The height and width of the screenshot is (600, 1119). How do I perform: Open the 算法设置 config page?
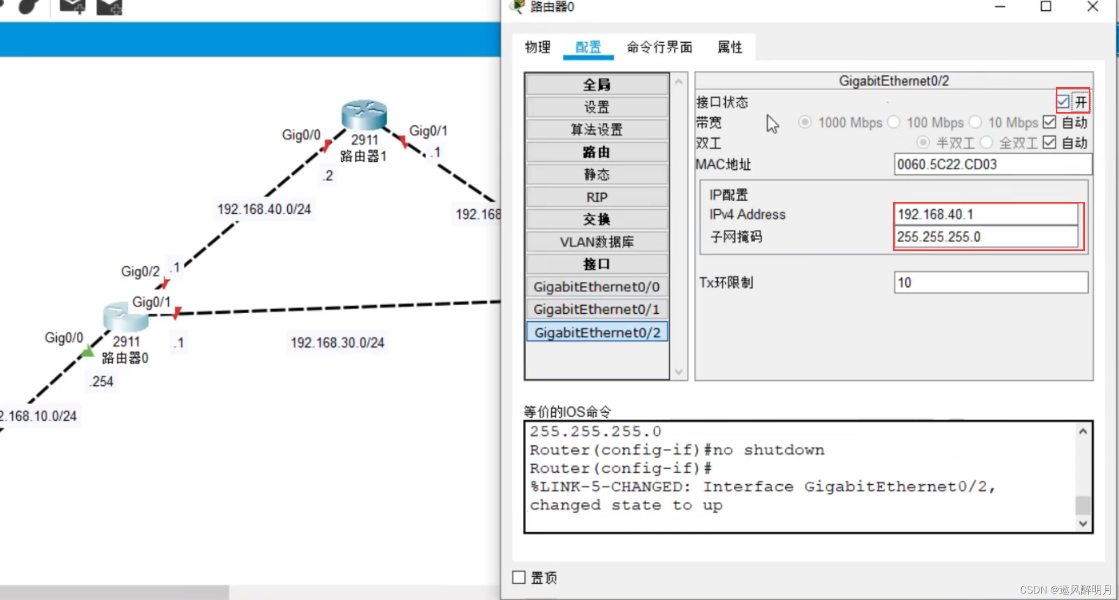597,129
